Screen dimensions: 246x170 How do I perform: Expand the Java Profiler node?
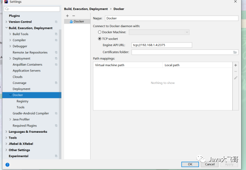coord(10,119)
